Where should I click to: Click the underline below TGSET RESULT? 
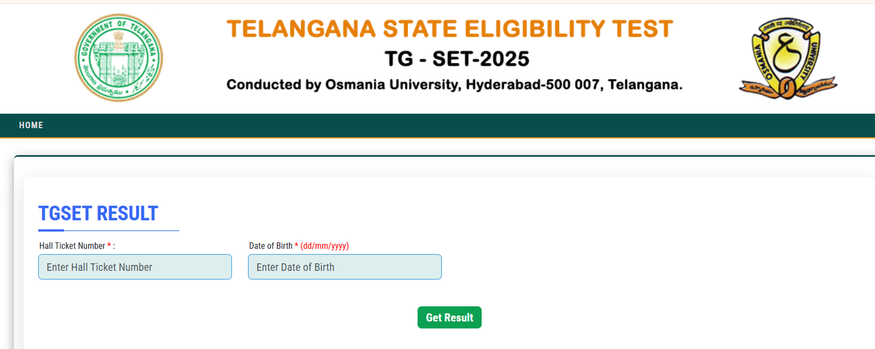click(x=108, y=231)
